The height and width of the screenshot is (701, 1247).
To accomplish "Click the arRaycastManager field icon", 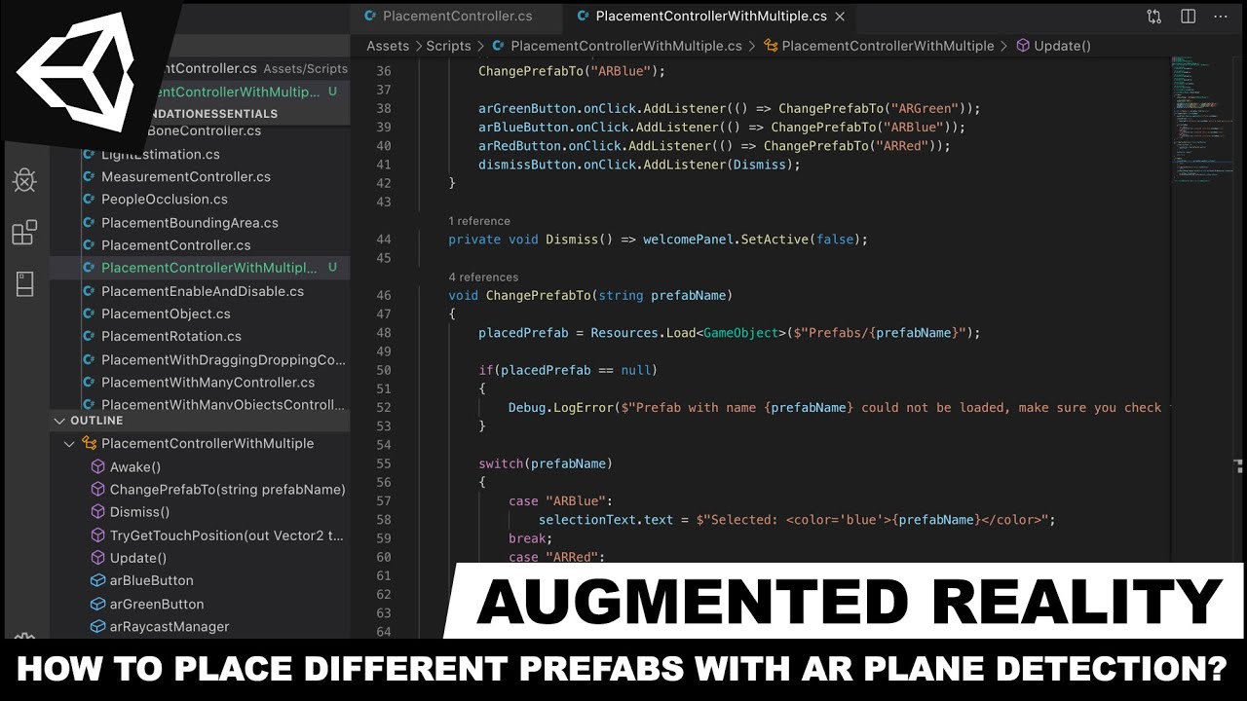I will [x=97, y=626].
